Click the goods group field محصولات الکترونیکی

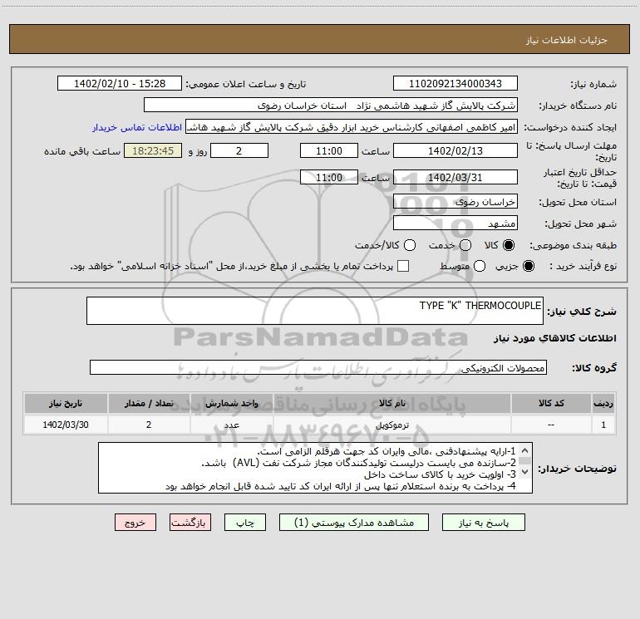point(318,367)
